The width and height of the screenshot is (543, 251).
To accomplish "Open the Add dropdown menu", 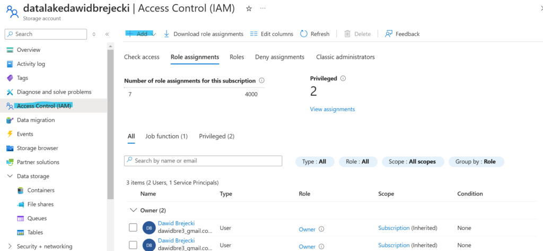I will (141, 34).
